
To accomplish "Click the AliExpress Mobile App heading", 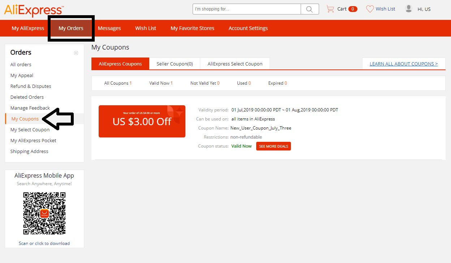I will pos(44,176).
